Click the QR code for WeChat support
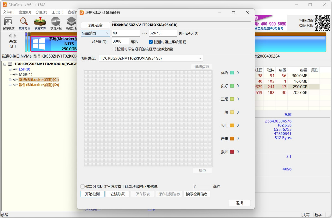The image size is (332, 218). (322, 23)
